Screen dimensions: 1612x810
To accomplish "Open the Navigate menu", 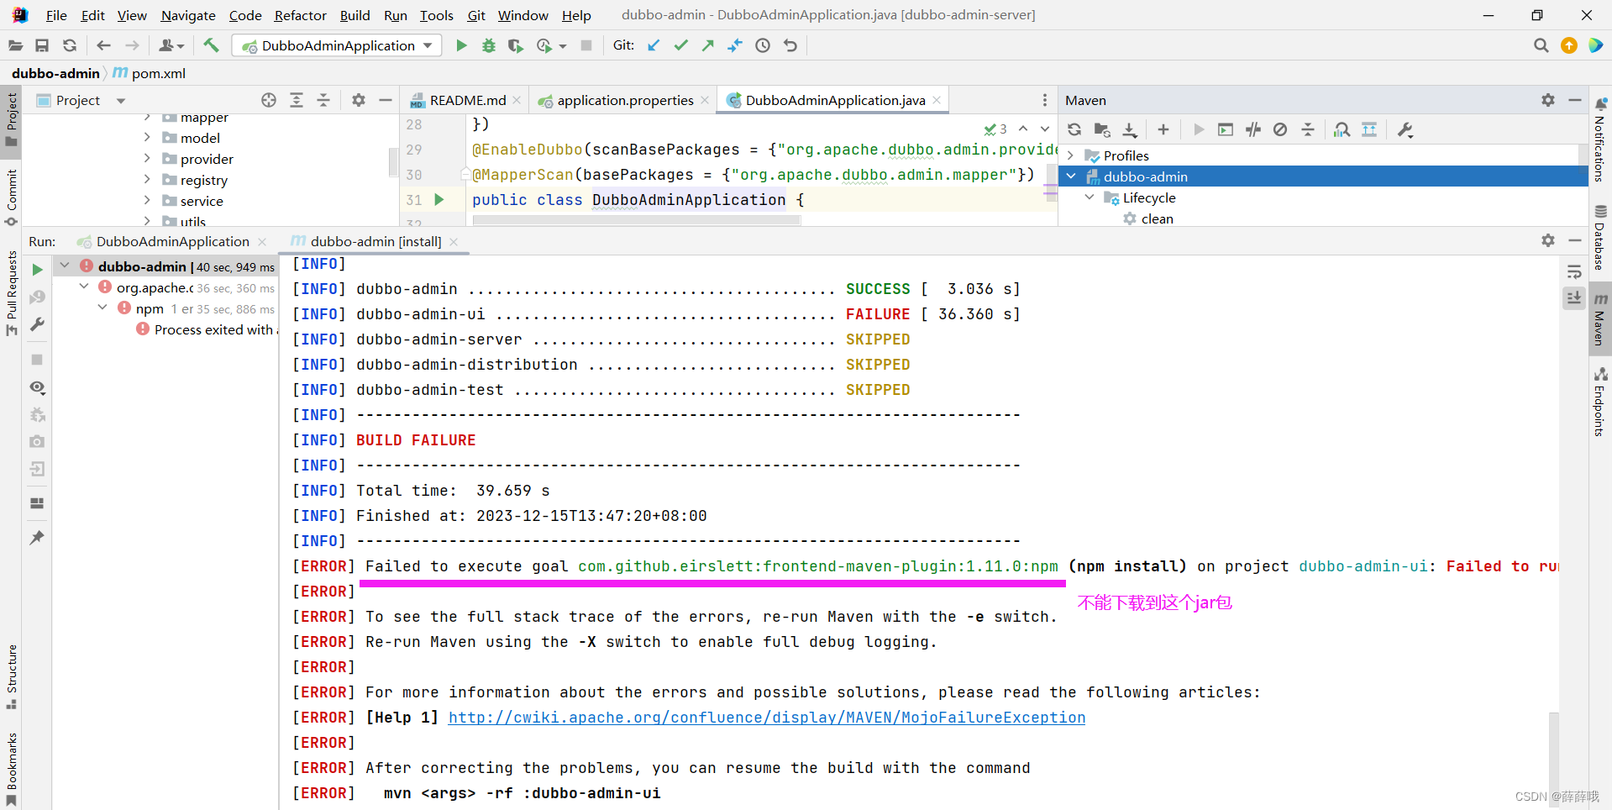I will pyautogui.click(x=188, y=15).
